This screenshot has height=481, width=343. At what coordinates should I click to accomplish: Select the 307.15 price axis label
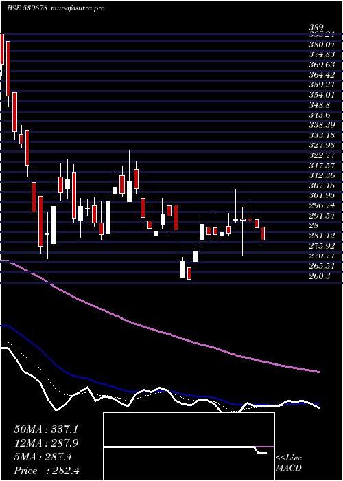click(322, 186)
